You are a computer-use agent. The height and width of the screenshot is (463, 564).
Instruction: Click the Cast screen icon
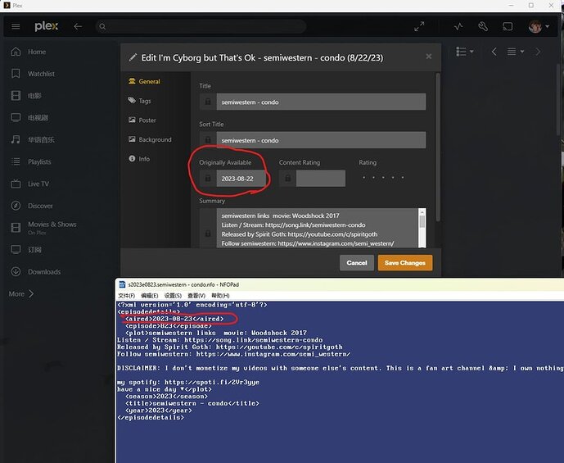[508, 26]
